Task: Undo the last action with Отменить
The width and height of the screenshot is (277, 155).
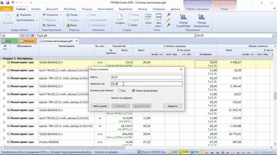Action: [50, 15]
